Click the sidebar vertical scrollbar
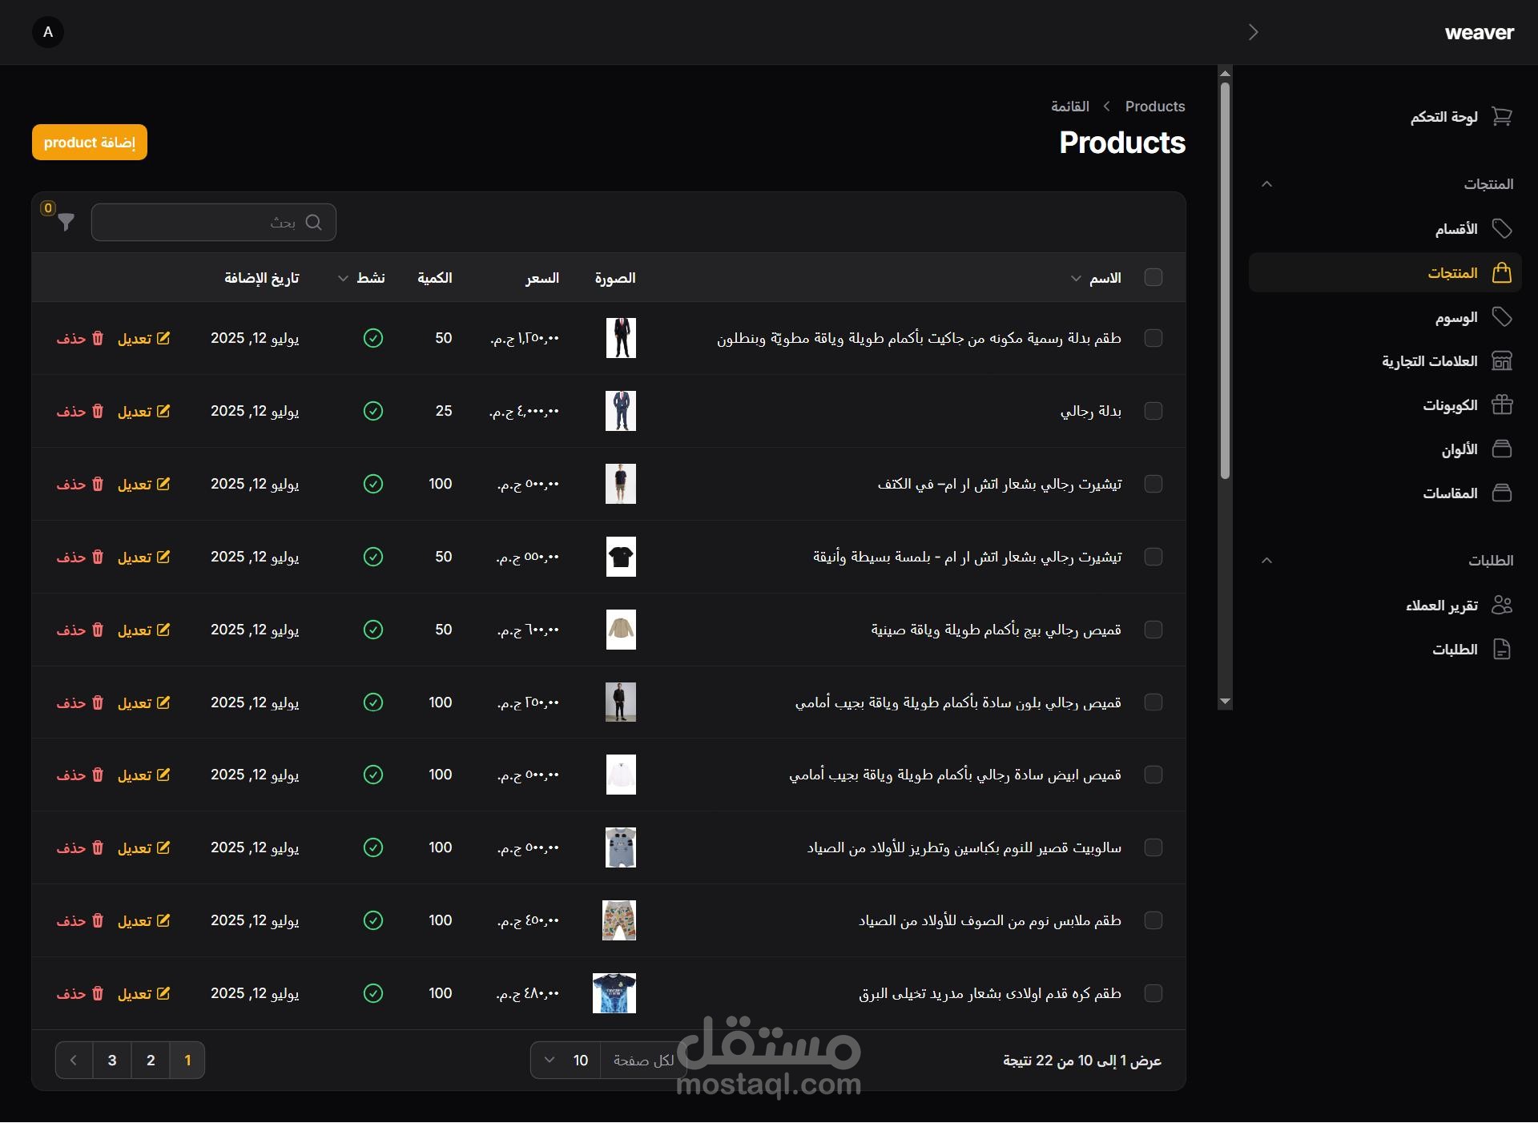This screenshot has height=1123, width=1538. [1225, 280]
